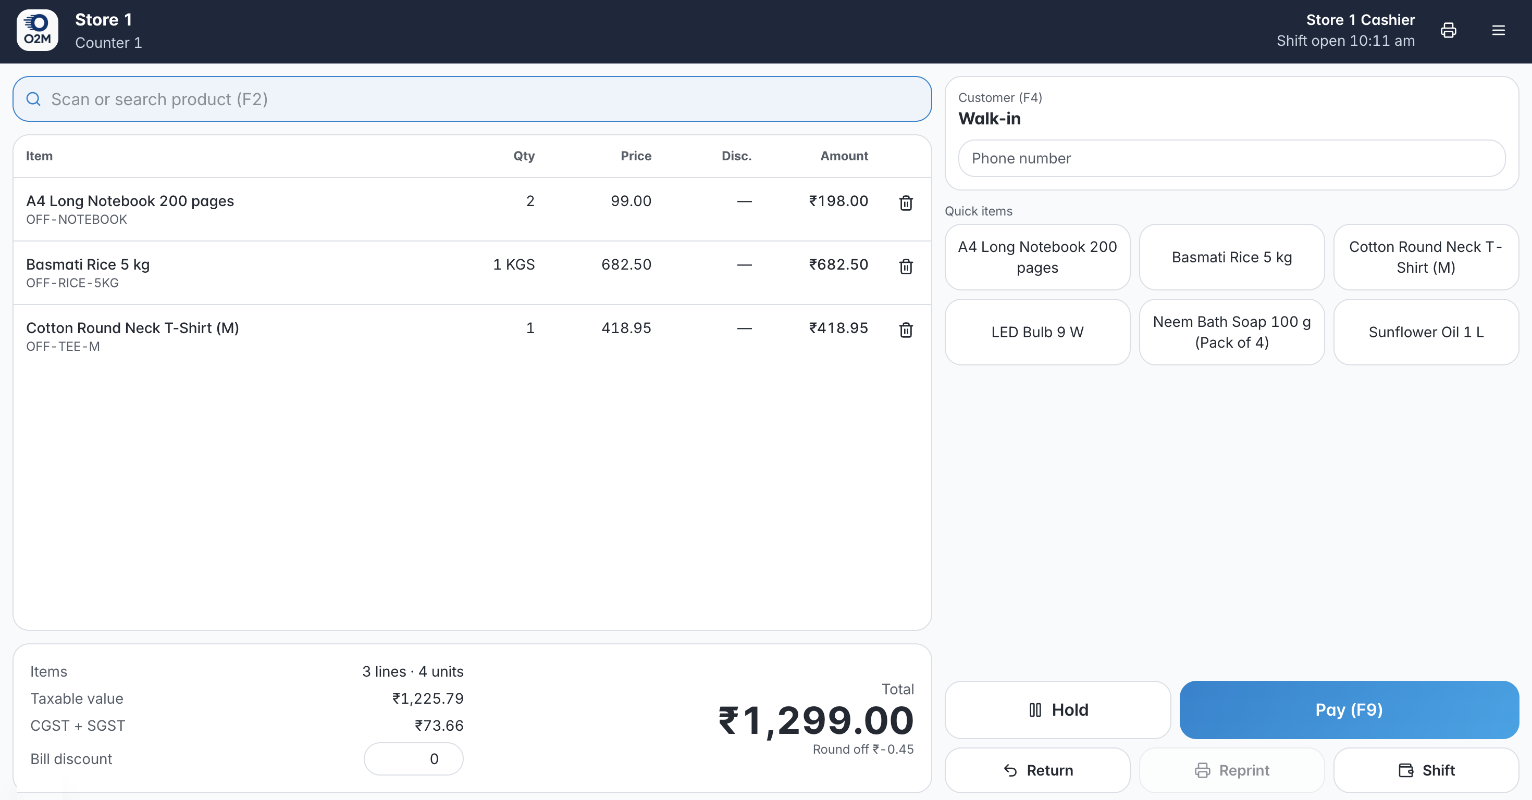
Task: Click the Qty column header
Action: click(524, 156)
